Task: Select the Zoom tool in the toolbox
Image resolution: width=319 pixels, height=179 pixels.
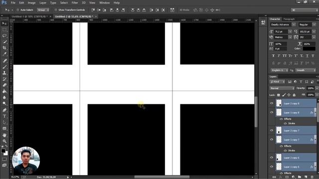Action: click(4, 141)
